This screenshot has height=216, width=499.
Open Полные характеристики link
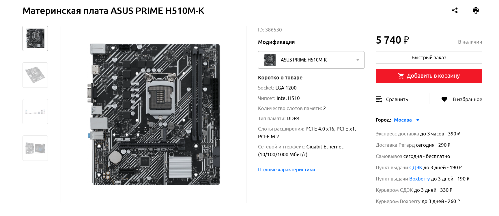286,170
